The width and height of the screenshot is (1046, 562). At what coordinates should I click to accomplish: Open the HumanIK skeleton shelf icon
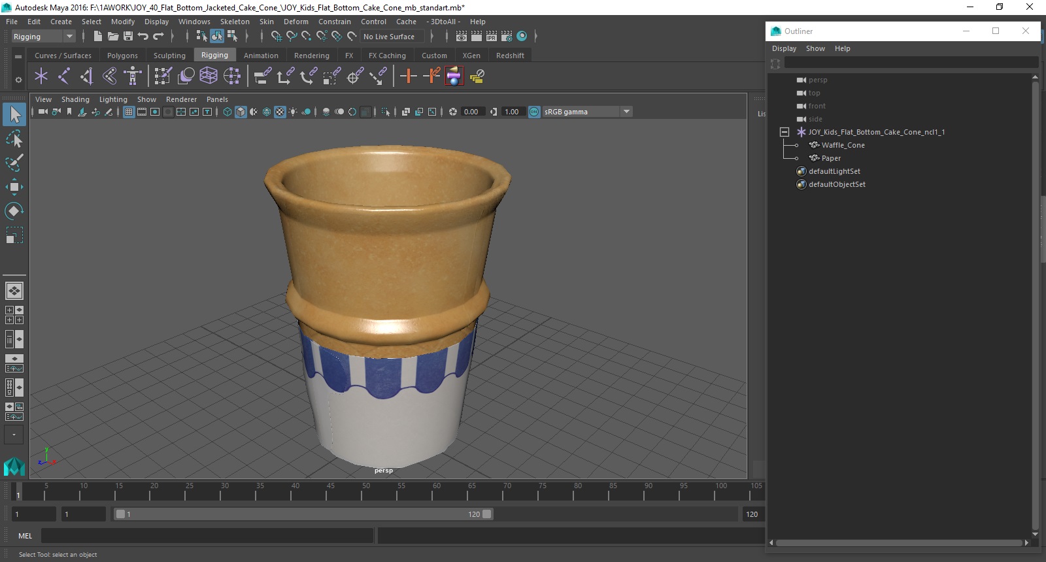click(x=133, y=76)
